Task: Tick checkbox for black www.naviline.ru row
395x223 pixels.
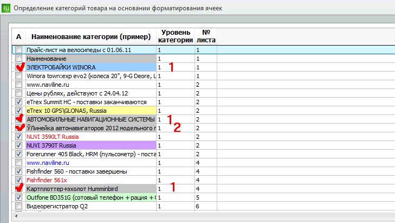Action: coord(18,85)
